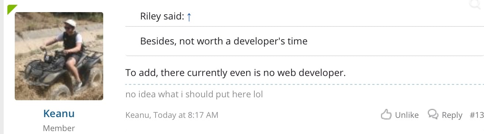Viewport: 484px width, 134px height.
Task: Open the Keanu username link under the avatar
Action: 59,113
